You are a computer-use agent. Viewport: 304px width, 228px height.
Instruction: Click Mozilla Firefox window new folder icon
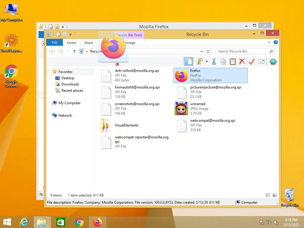(57, 26)
